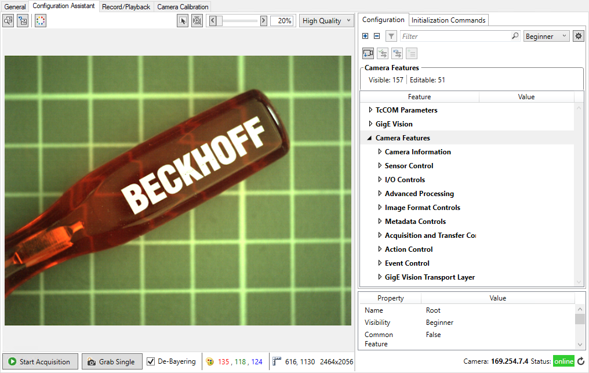Click the zoom slider right arrow
Image resolution: width=589 pixels, height=373 pixels.
pos(264,21)
